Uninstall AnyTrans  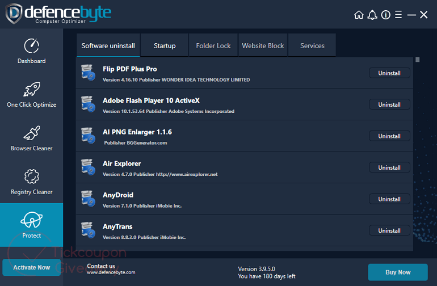(389, 230)
